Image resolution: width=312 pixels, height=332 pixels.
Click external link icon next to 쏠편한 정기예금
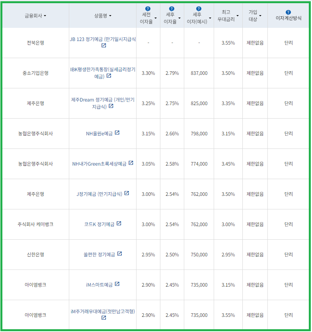click(120, 254)
